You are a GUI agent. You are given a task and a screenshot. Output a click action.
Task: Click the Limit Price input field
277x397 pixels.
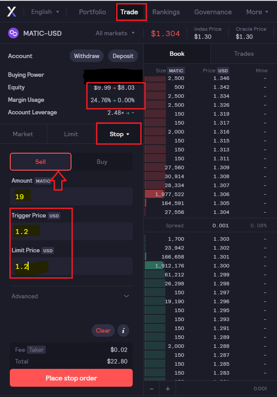[x=71, y=266]
